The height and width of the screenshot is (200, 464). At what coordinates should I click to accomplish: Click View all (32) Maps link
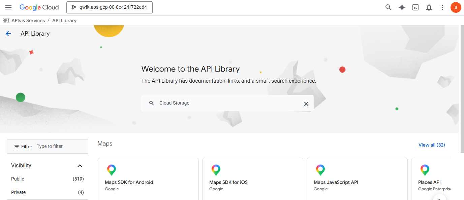coord(432,145)
